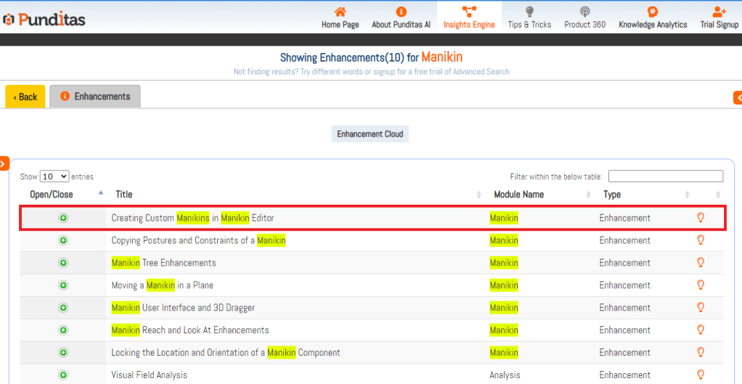Select the Enhancements tab
Viewport: 742px width, 384px height.
[x=95, y=97]
